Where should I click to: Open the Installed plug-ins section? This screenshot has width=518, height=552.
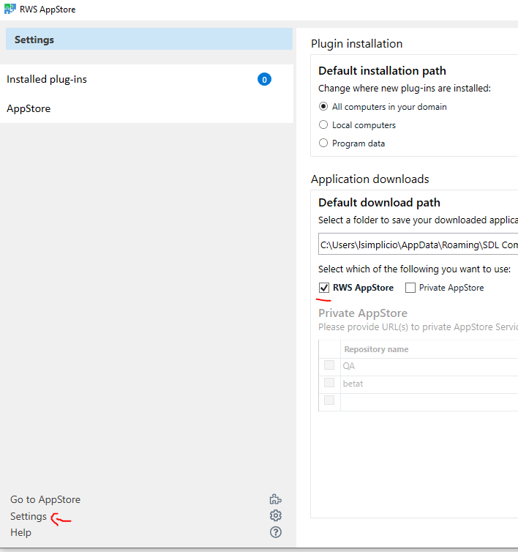click(146, 79)
